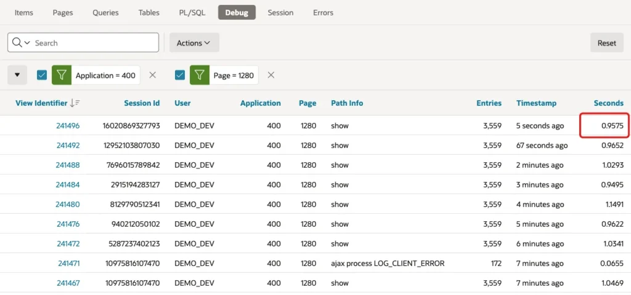Open User column header menu
Viewport: 631px width, 295px height.
(182, 103)
